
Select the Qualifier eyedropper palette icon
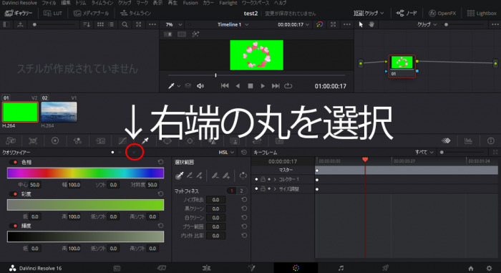click(x=145, y=141)
